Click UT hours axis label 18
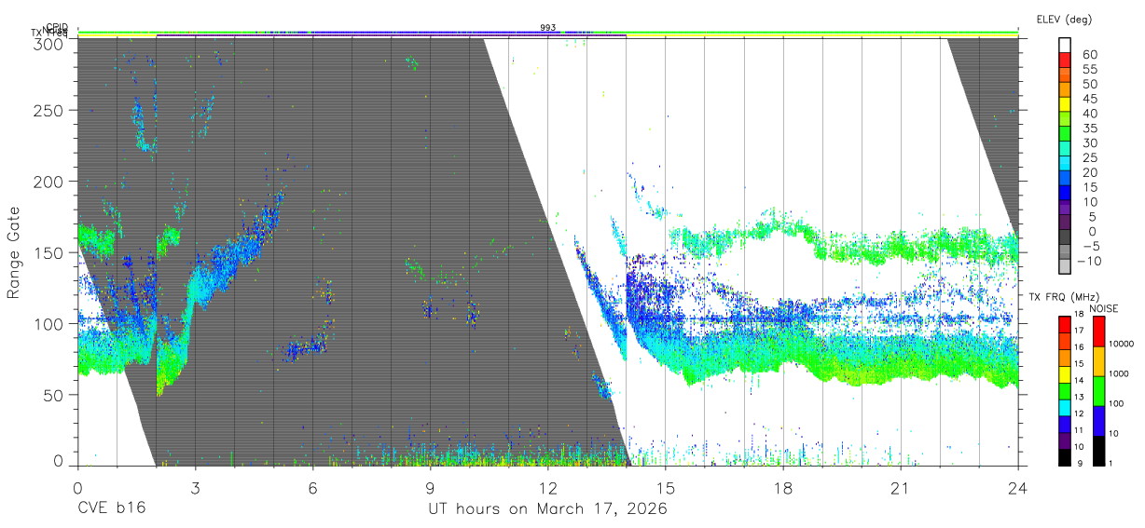This screenshot has height=528, width=1145. (782, 488)
